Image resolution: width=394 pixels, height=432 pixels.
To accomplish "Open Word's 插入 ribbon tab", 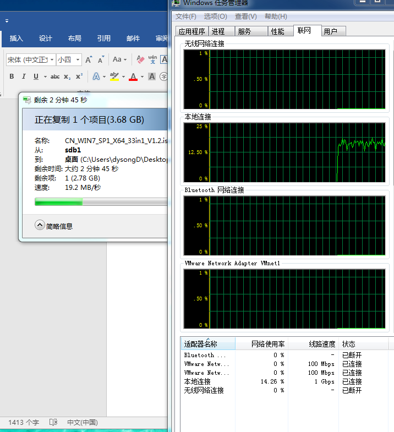I will click(x=17, y=39).
